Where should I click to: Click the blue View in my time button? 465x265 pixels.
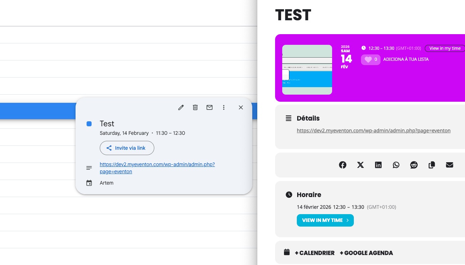(x=325, y=220)
